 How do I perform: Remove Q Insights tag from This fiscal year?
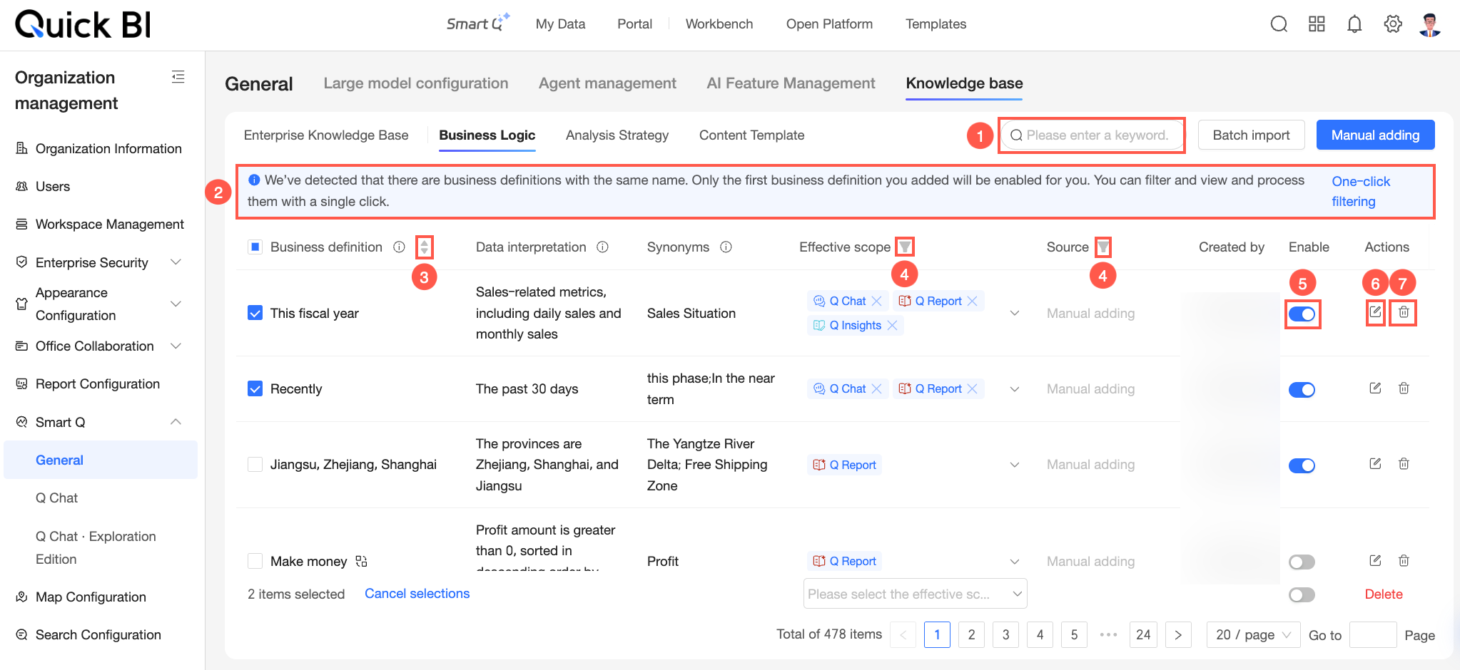pos(892,325)
